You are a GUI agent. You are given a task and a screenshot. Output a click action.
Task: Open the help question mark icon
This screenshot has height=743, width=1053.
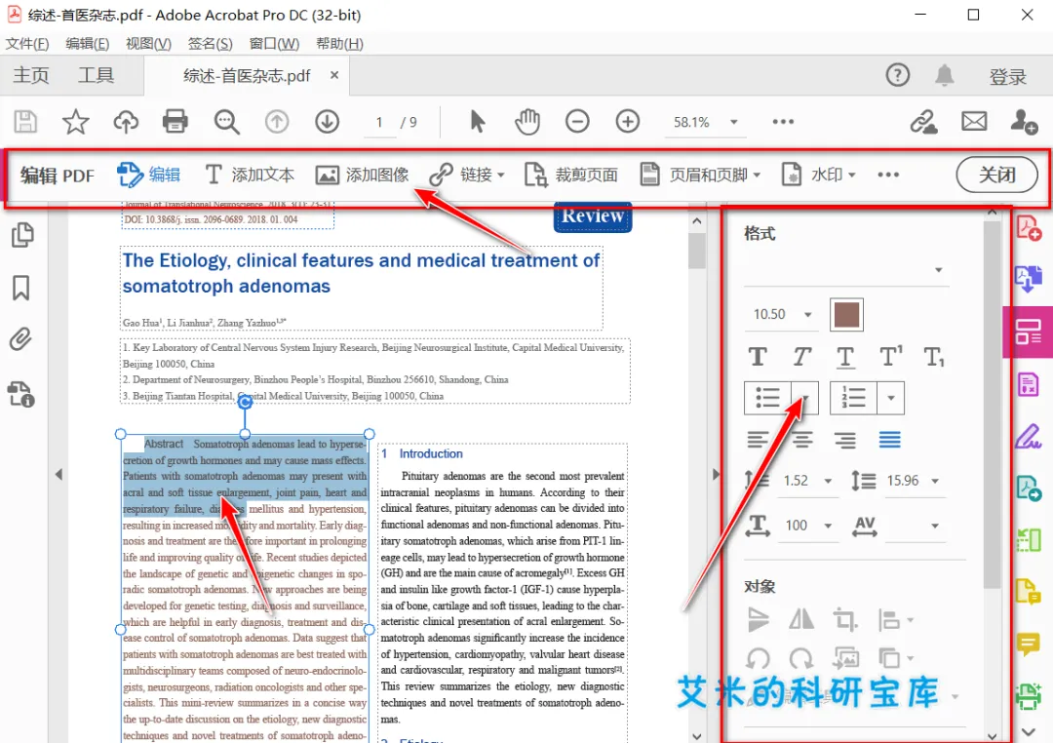pyautogui.click(x=898, y=74)
